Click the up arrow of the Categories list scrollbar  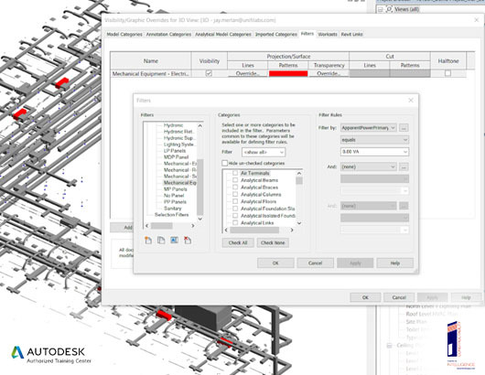(x=299, y=173)
